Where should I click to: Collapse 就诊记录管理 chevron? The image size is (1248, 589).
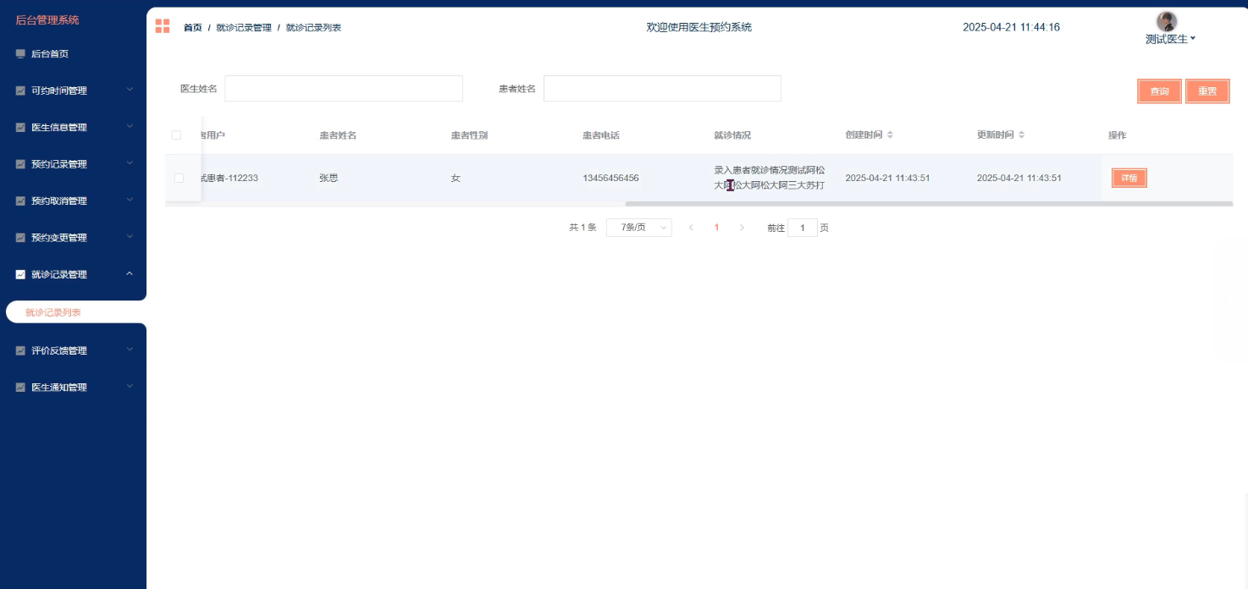130,273
